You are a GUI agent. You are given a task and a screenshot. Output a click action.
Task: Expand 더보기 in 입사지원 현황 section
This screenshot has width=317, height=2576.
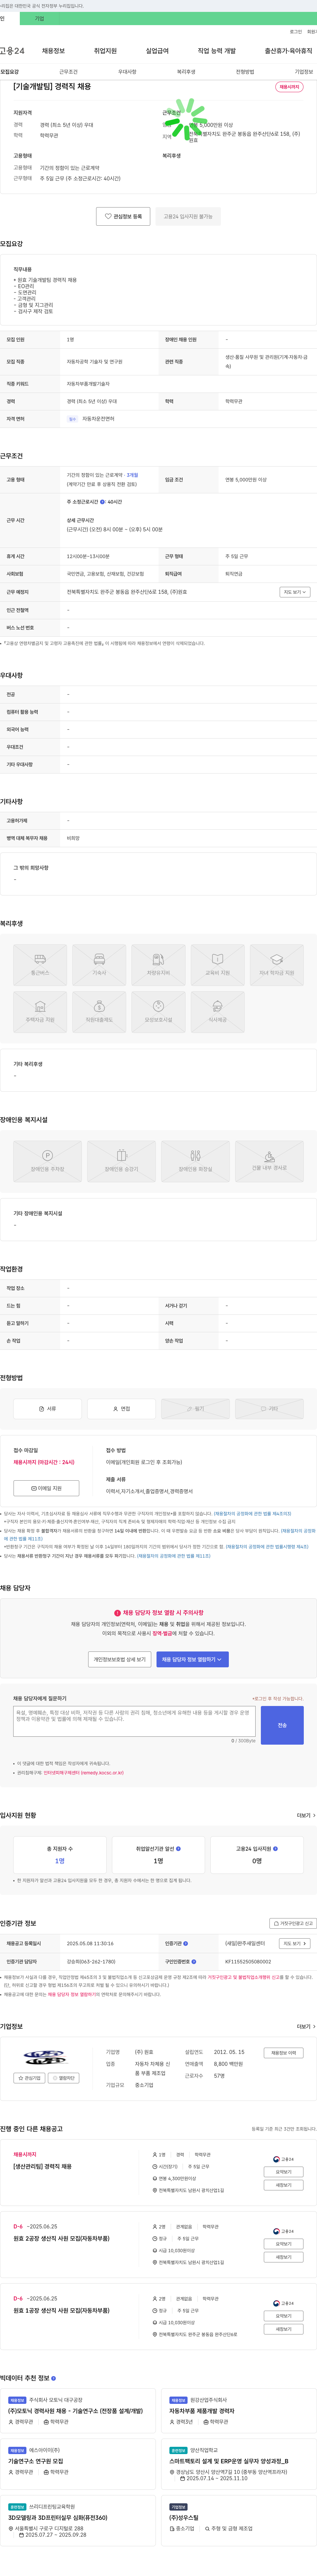pyautogui.click(x=306, y=1815)
